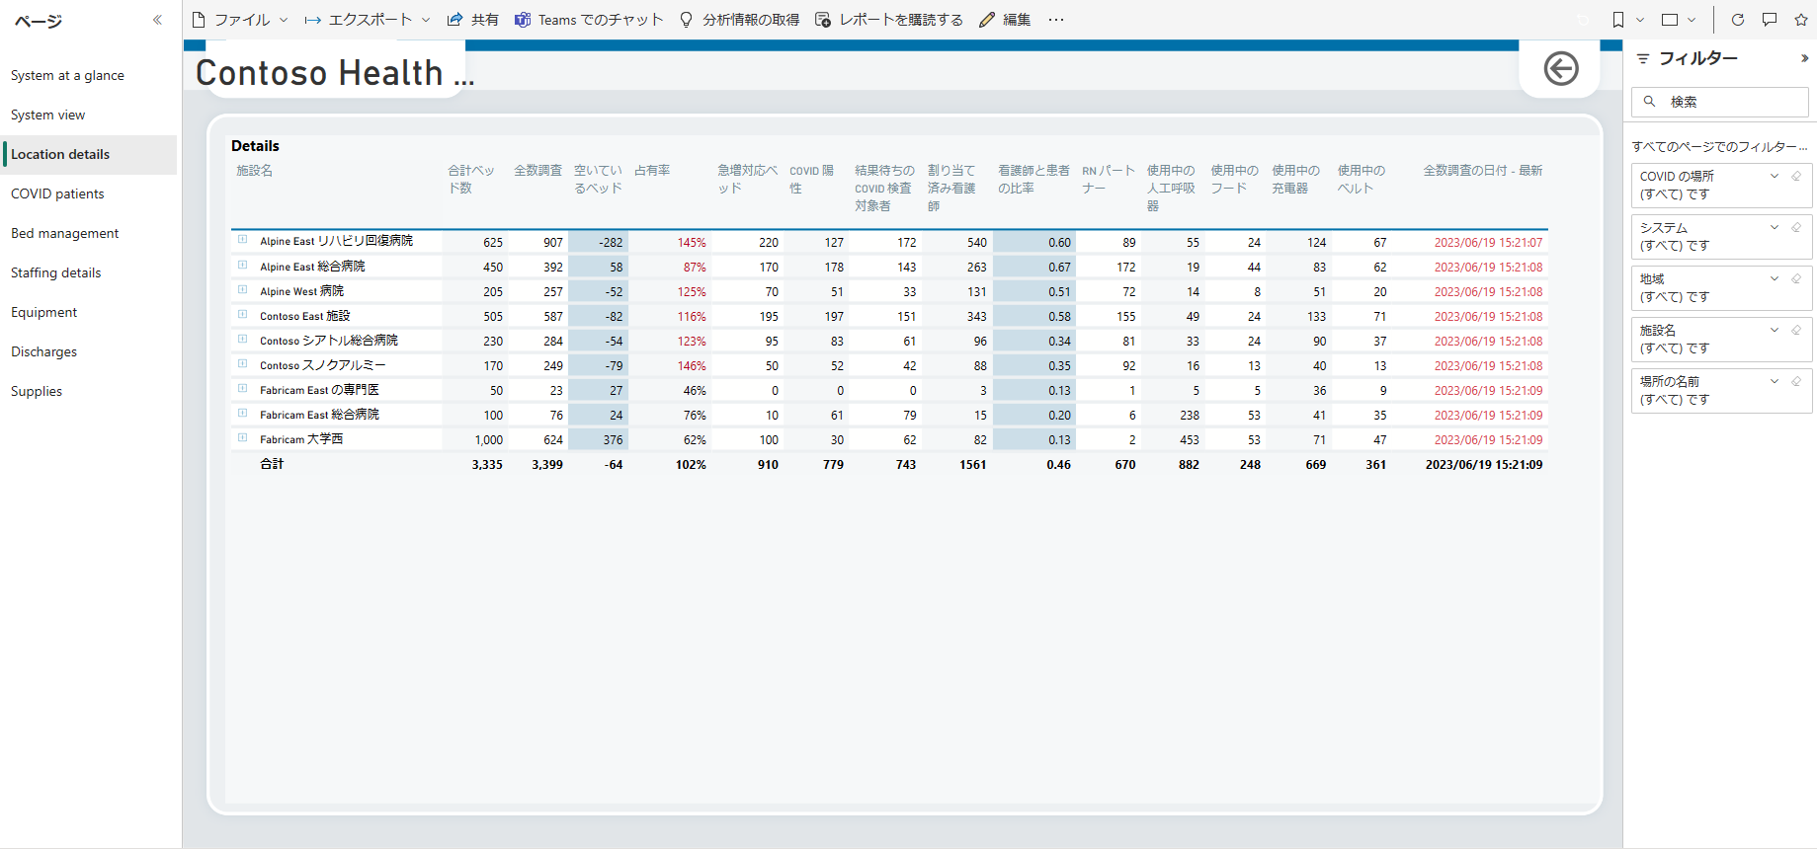Expand the システム filter card
The image size is (1817, 849).
click(1775, 227)
